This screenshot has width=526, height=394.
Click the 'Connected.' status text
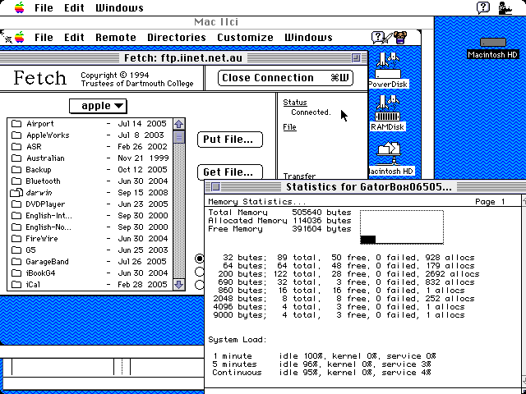pos(311,112)
